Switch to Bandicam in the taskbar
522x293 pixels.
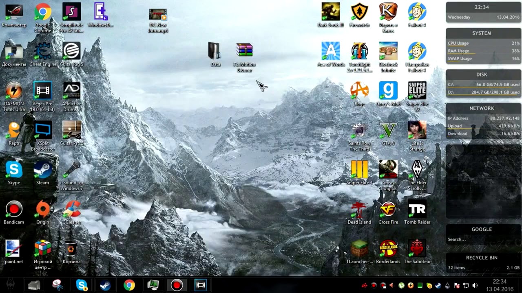pos(177,285)
